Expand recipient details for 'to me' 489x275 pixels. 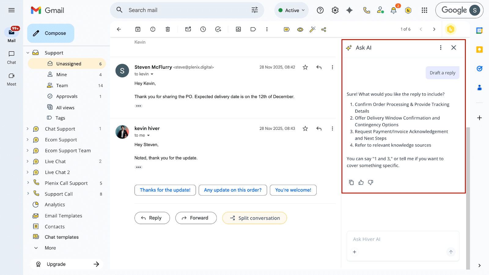(148, 135)
